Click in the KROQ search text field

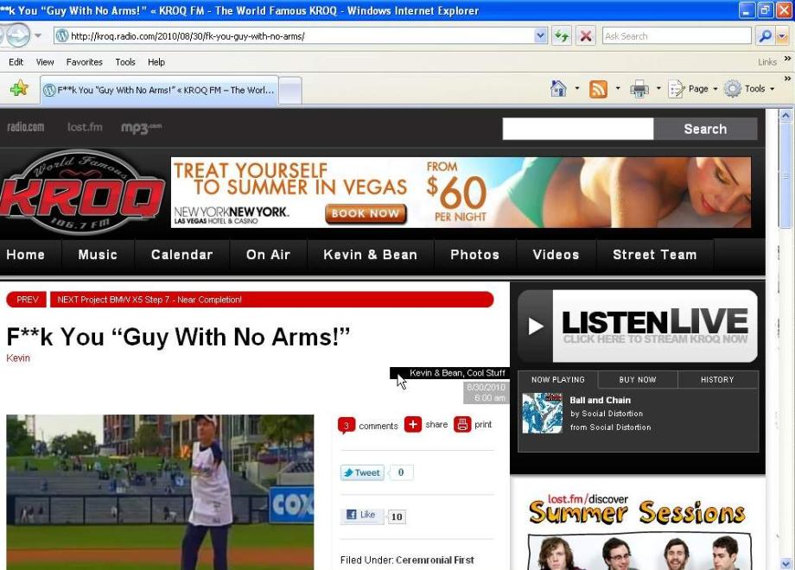coord(578,129)
